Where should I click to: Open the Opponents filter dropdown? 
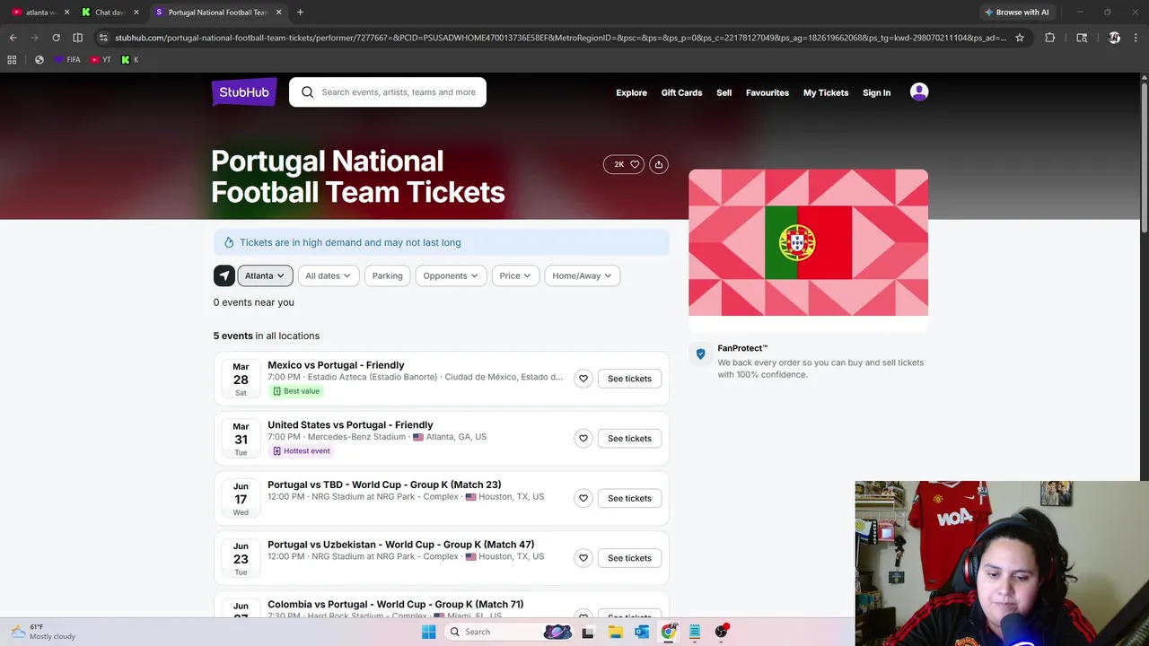point(451,275)
